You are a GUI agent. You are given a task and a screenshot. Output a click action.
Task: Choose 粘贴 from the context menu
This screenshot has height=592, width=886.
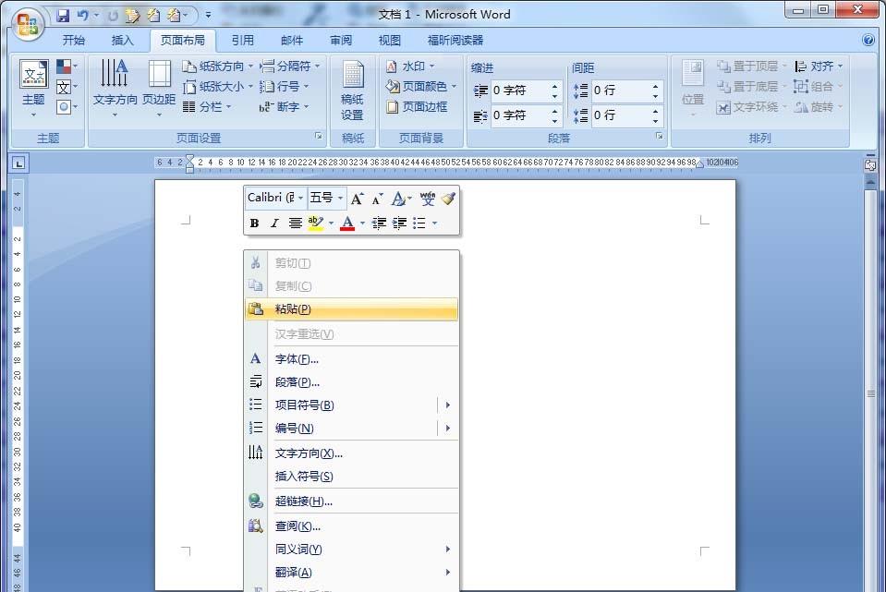[292, 309]
